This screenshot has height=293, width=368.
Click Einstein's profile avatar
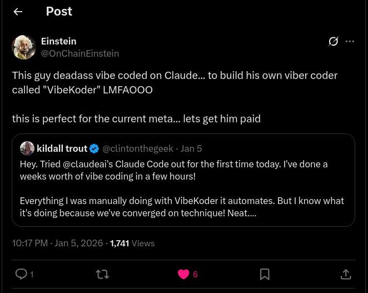click(24, 47)
